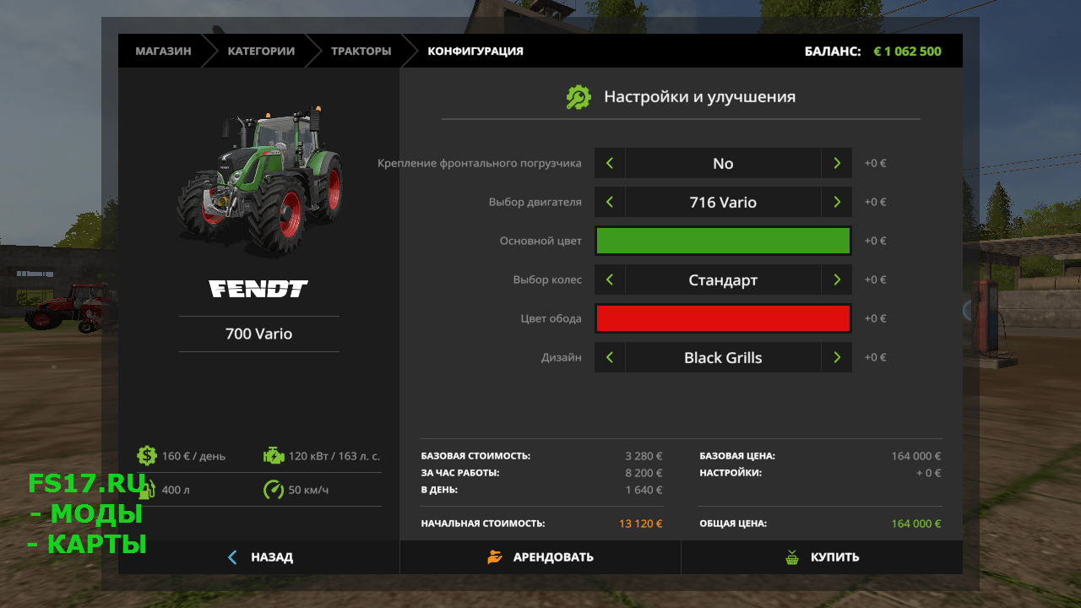1081x608 pixels.
Task: Click the Стандарт wheels value
Action: coord(723,280)
